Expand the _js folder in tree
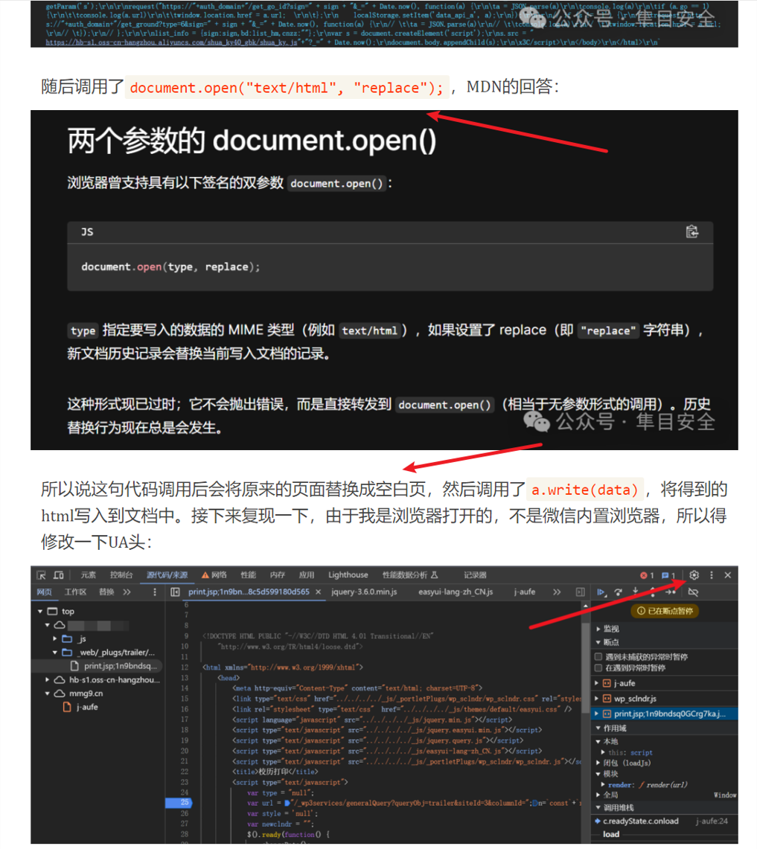Image resolution: width=757 pixels, height=849 pixels. pos(55,638)
